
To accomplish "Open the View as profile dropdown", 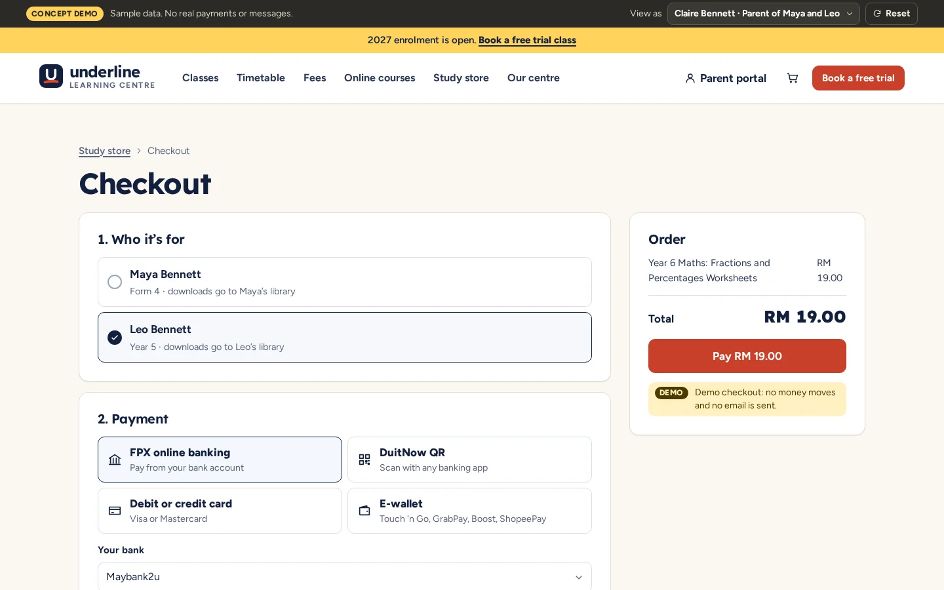I will tap(763, 14).
